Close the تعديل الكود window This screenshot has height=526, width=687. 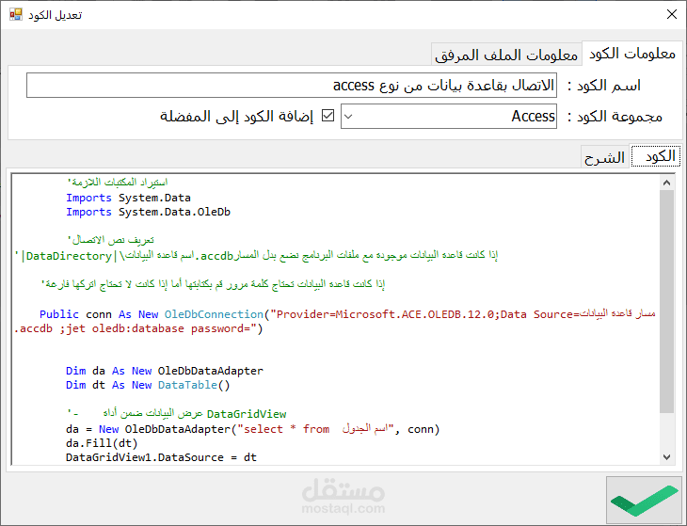click(671, 15)
